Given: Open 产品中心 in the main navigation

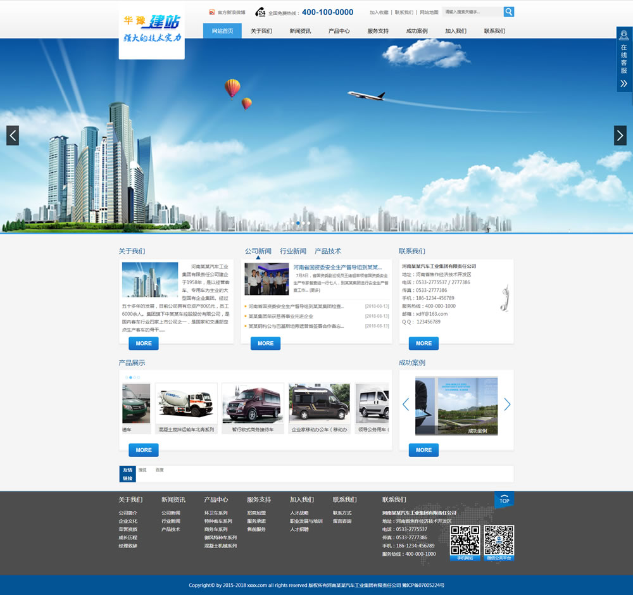Looking at the screenshot, I should pyautogui.click(x=339, y=31).
